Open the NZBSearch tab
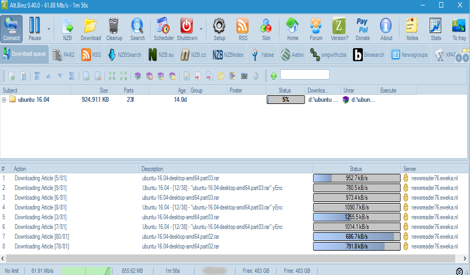The width and height of the screenshot is (470, 275). point(125,55)
